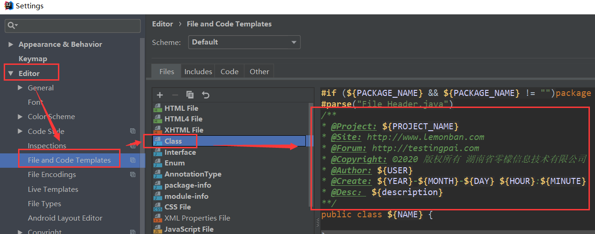
Task: Switch to the Includes tab
Action: click(x=198, y=72)
